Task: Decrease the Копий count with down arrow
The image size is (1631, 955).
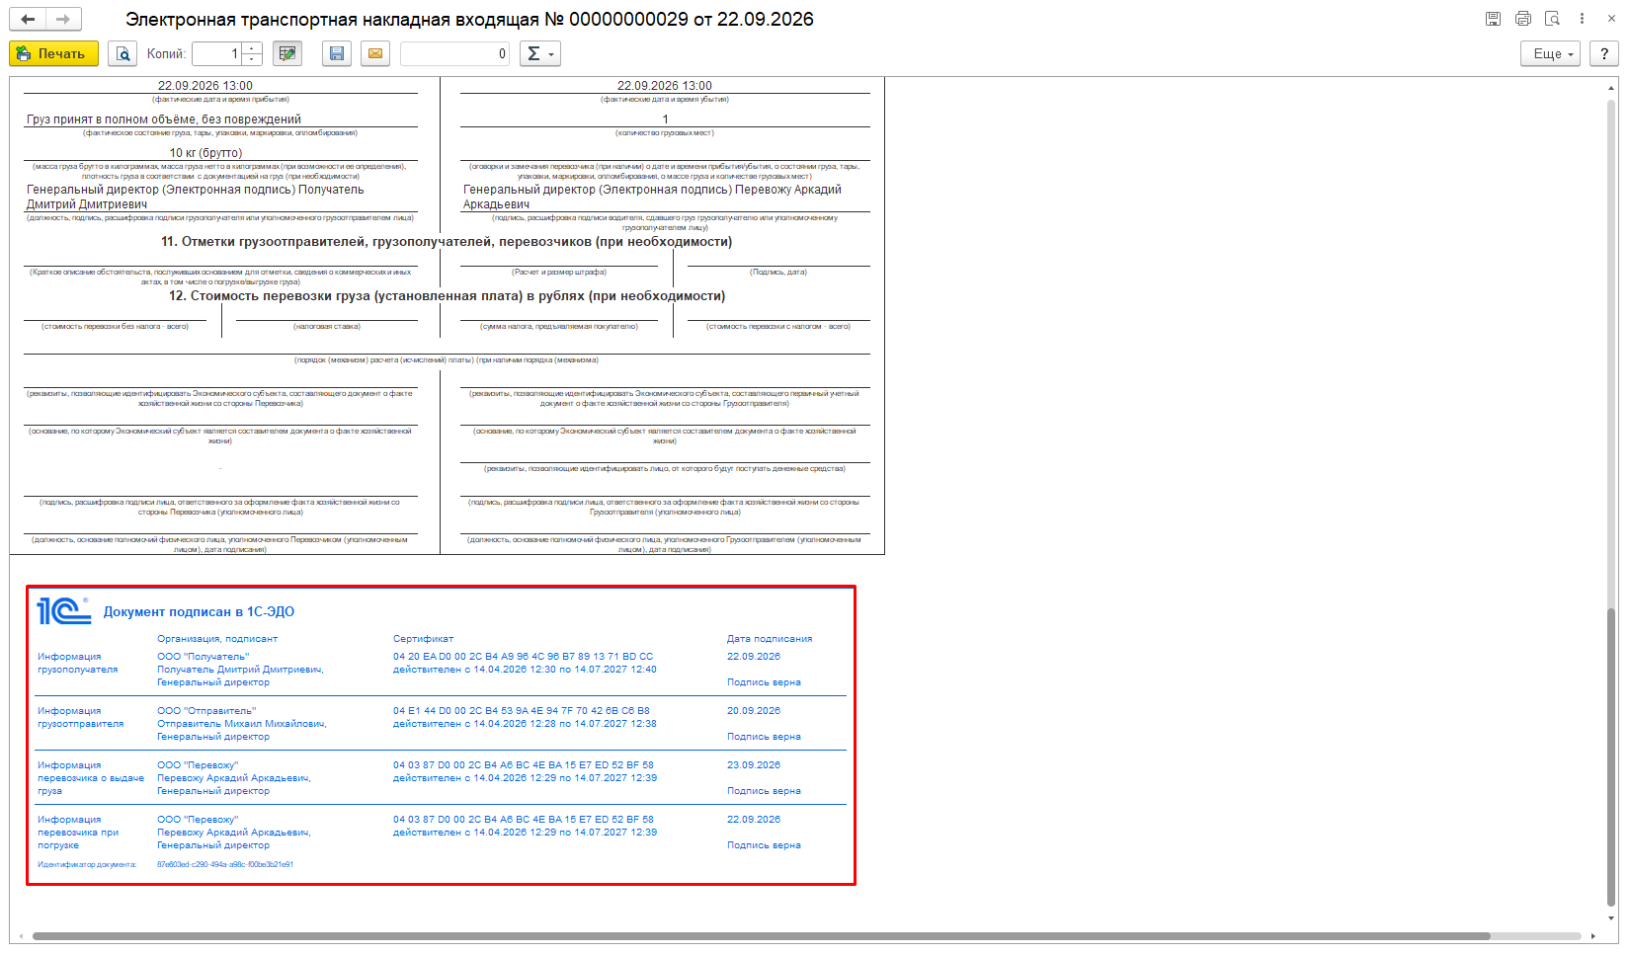Action: coord(252,59)
